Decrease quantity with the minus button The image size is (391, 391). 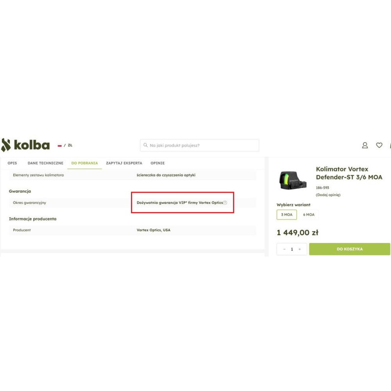tap(284, 249)
